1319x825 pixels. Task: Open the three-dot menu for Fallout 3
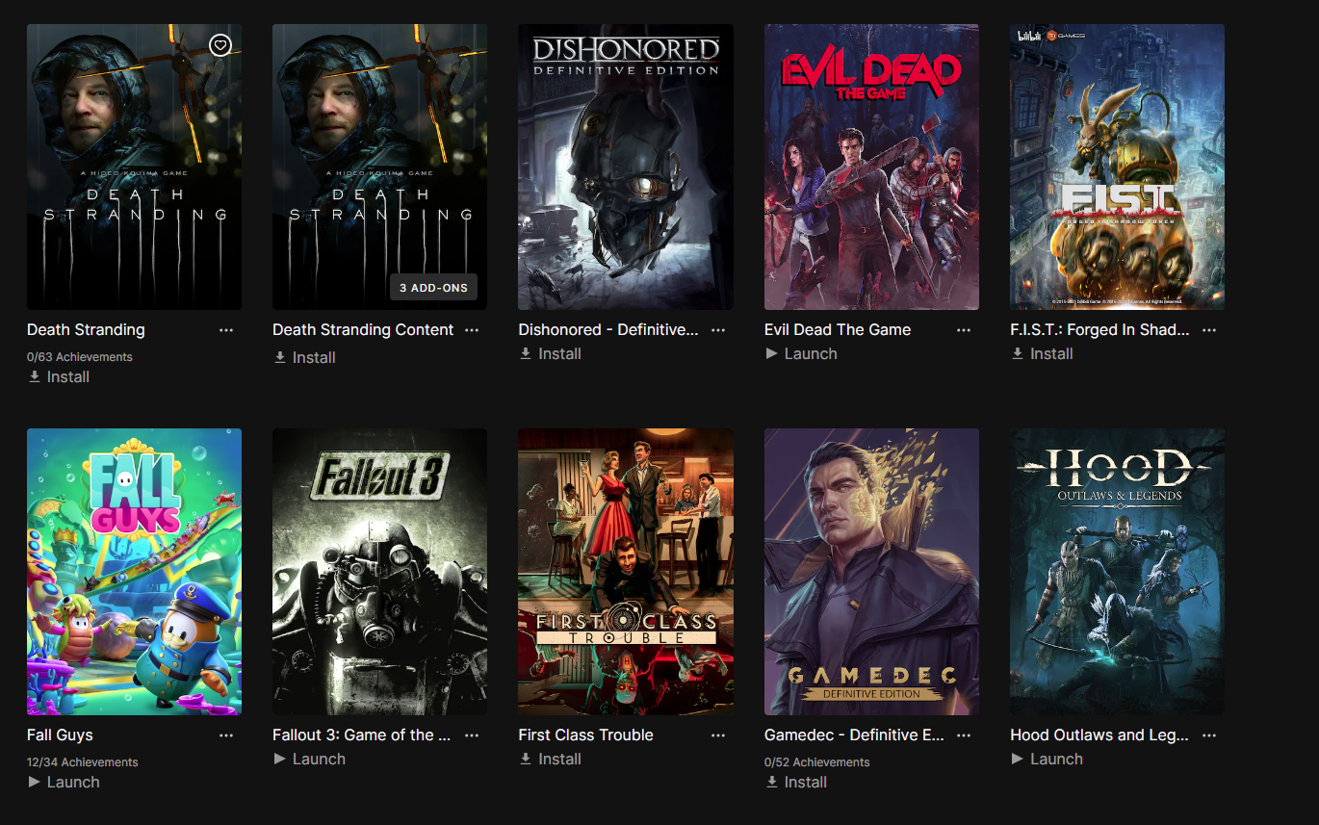point(472,735)
